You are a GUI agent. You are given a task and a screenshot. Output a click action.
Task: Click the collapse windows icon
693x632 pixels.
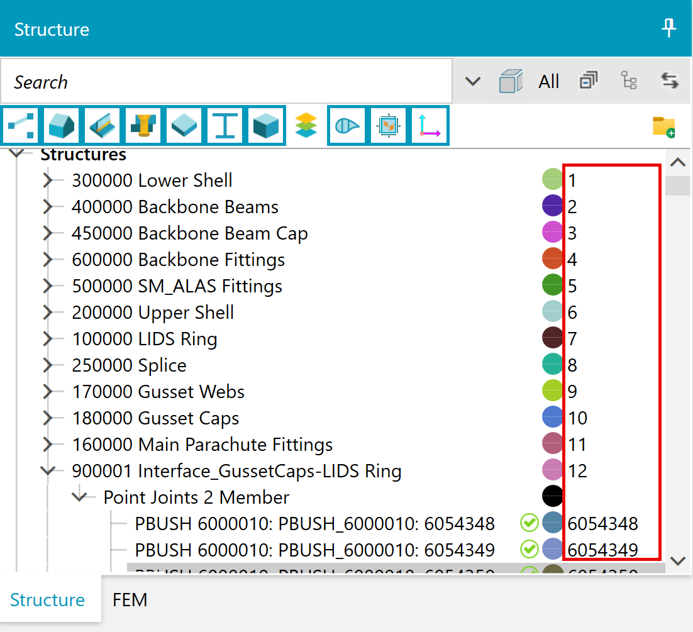tap(588, 80)
